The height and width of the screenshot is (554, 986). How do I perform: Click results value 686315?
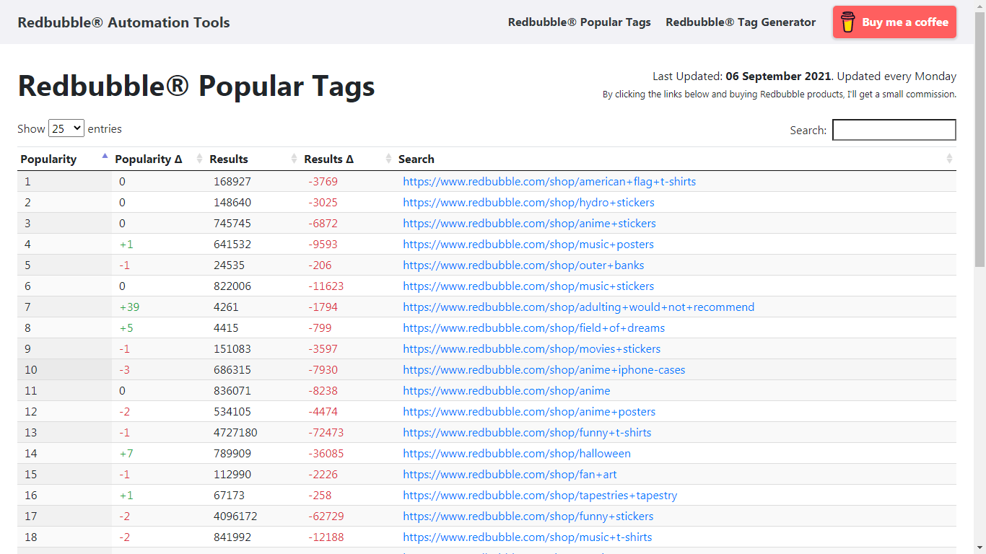(x=232, y=370)
